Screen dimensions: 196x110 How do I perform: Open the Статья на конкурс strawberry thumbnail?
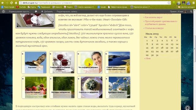click(34, 87)
